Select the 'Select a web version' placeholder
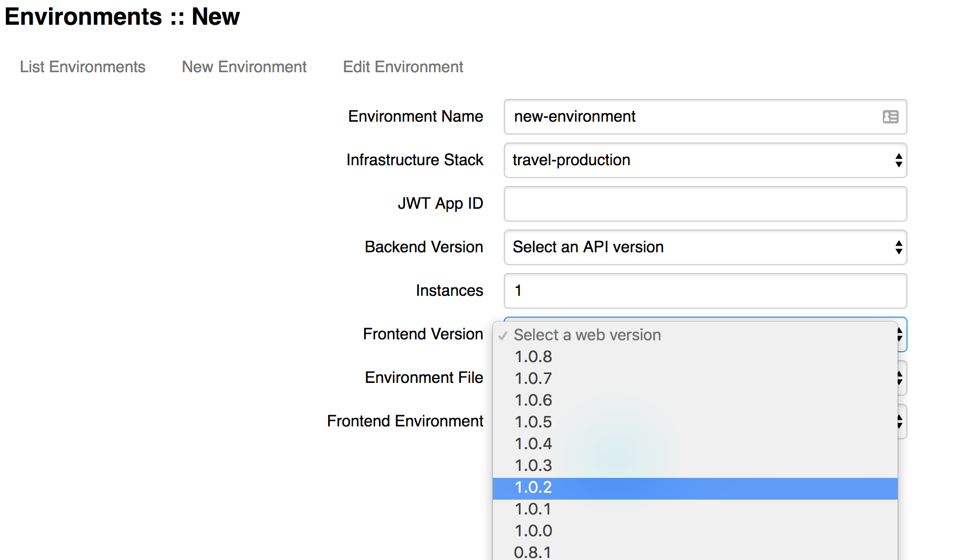959x560 pixels. [x=587, y=335]
